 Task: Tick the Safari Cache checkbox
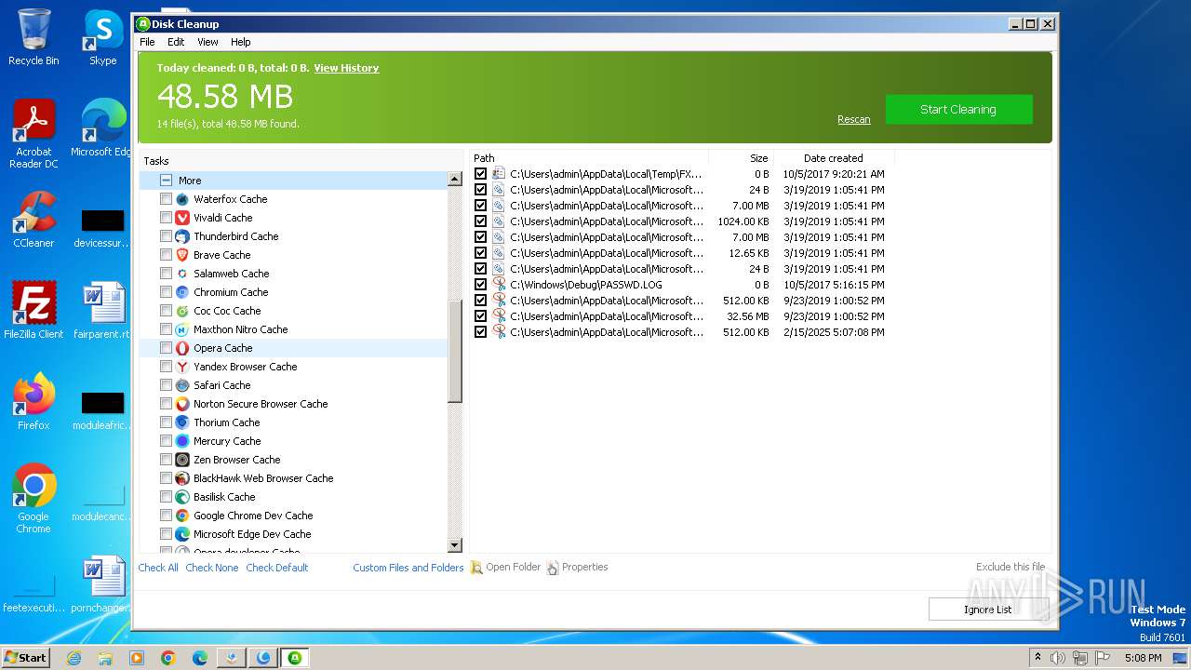166,385
